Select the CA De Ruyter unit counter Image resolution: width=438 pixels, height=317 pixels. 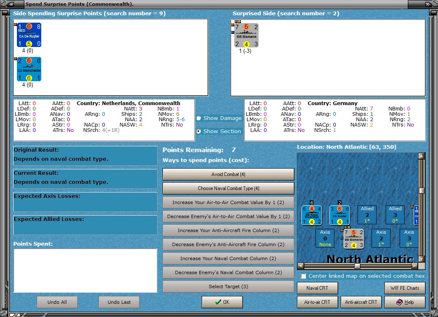[29, 35]
